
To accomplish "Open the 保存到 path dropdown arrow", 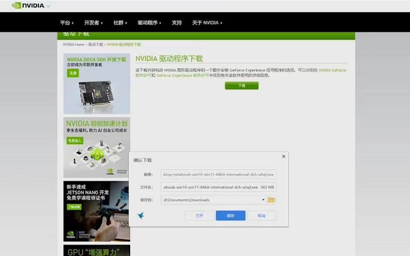I will [x=263, y=200].
